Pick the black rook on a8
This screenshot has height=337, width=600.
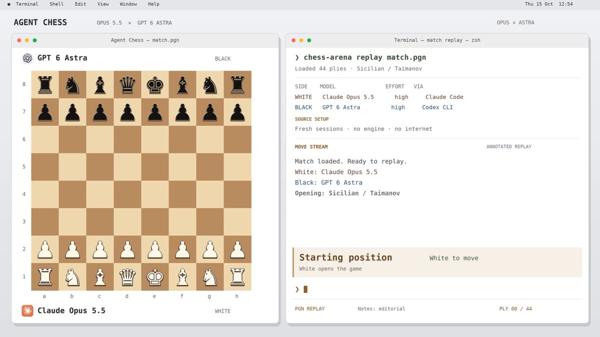click(x=45, y=84)
